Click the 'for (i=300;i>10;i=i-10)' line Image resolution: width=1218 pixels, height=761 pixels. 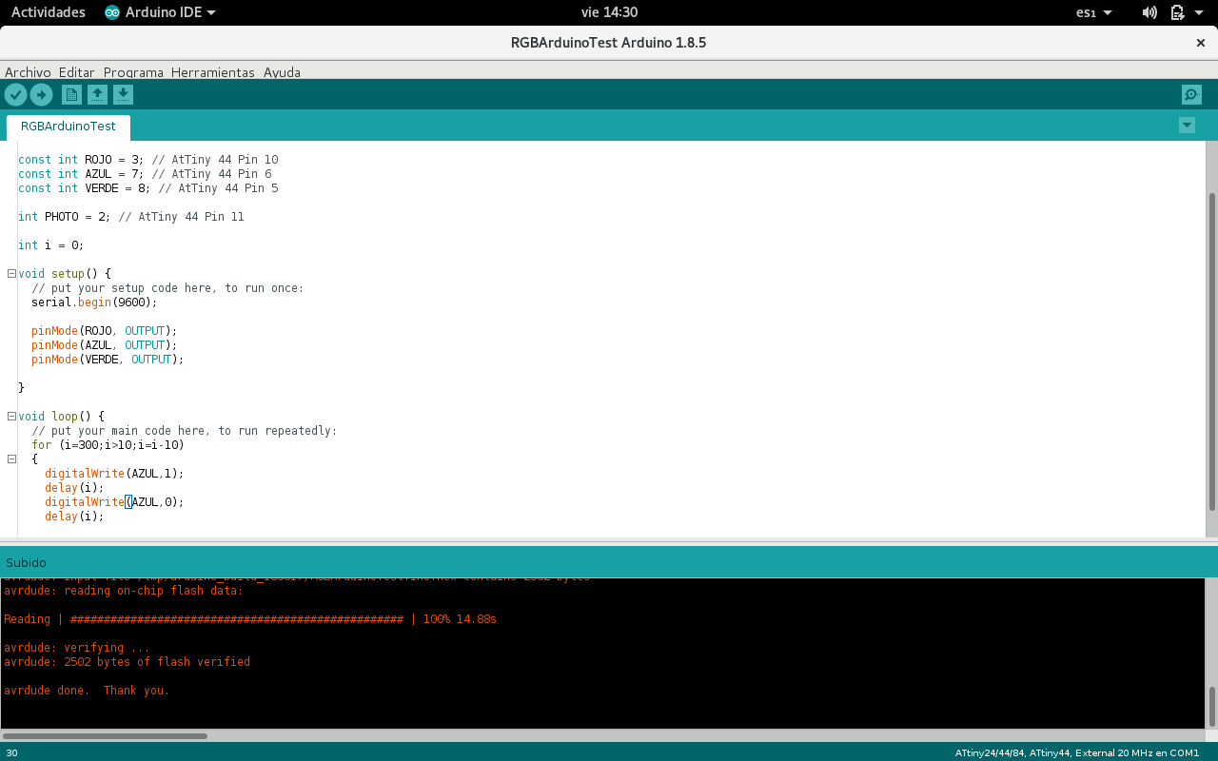click(x=108, y=445)
